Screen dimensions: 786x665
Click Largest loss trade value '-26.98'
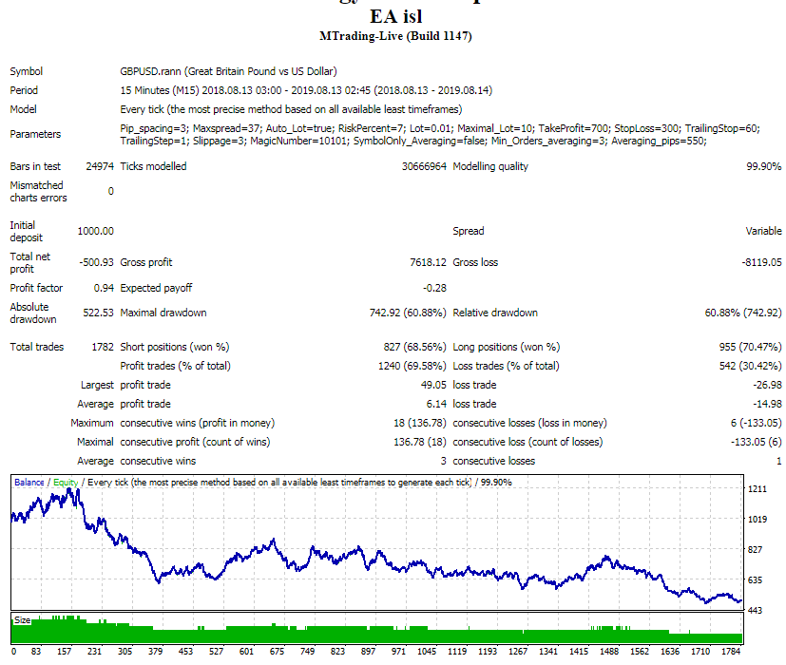click(x=767, y=385)
